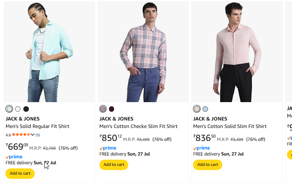
Task: Open Men's Cotton Checke Slim Fit Shirt title
Action: click(138, 126)
